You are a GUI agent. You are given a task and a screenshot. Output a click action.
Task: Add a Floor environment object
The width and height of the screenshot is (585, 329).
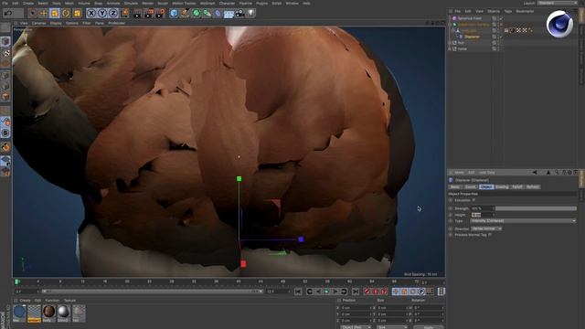tap(229, 15)
